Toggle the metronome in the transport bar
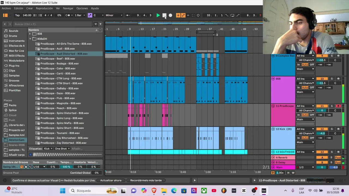The height and width of the screenshot is (196, 349). tap(68, 15)
